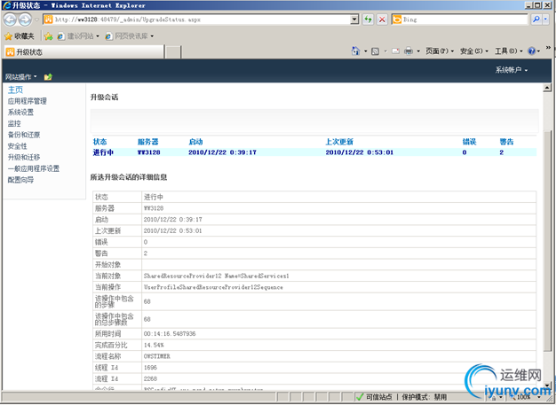Click the browser Back arrow button
Screen dimensions: 556x405
click(x=10, y=19)
